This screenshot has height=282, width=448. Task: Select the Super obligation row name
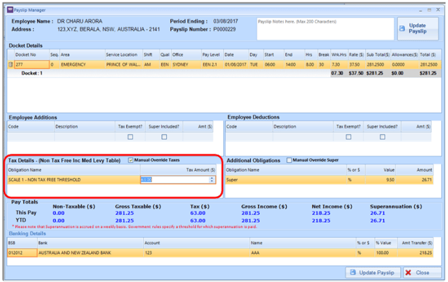285,180
